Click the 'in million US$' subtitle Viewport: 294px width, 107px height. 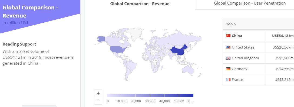pyautogui.click(x=15, y=23)
